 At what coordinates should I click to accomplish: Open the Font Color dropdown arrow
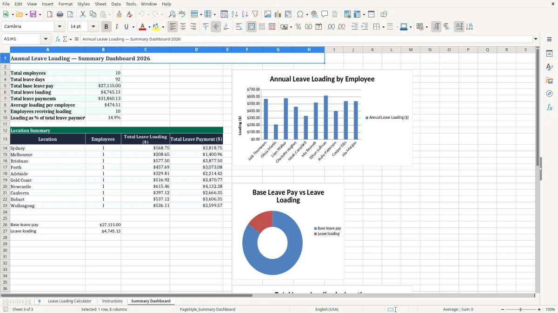coord(149,27)
